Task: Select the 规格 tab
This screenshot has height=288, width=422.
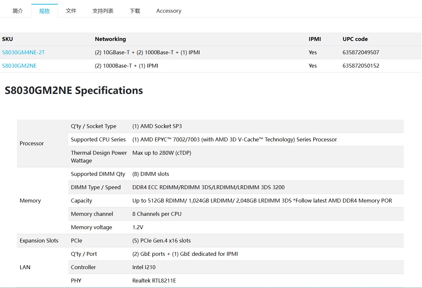Action: (45, 11)
